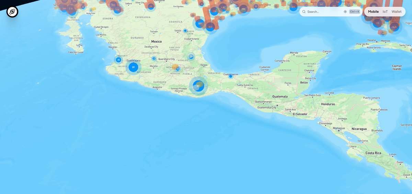The image size is (412, 194).
Task: Click the Cabo San Lucas label
Action: [76, 52]
